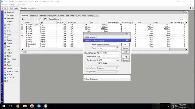195x109 pixels.
Task: Open Mesh sidebar item
Action: [9, 34]
